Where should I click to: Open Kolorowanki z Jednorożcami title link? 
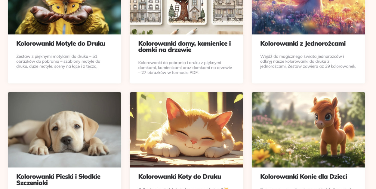[303, 43]
